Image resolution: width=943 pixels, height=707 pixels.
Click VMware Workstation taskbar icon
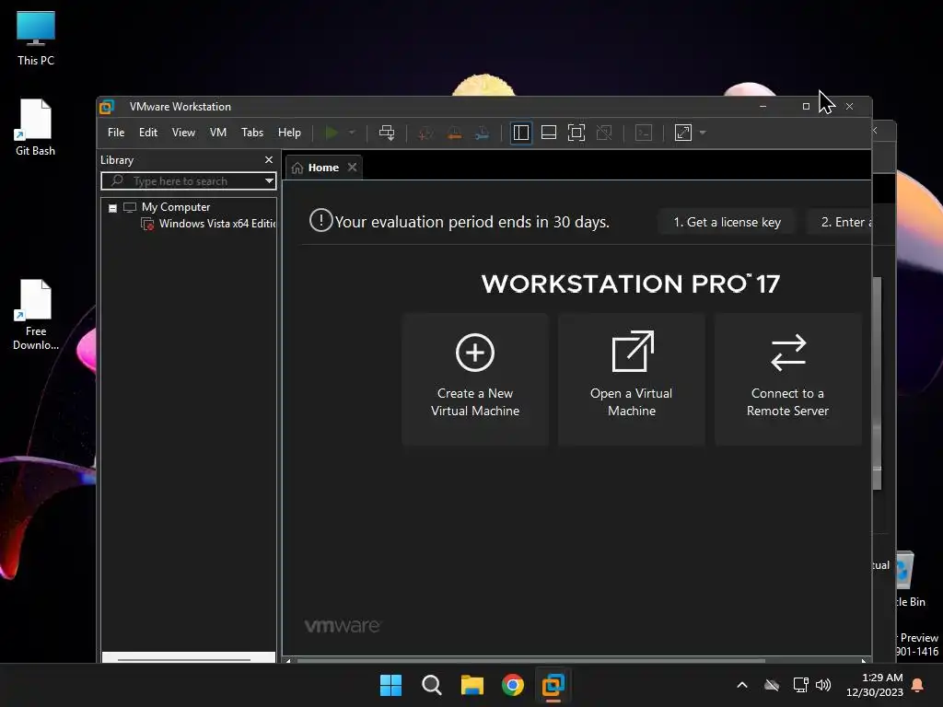click(x=553, y=685)
